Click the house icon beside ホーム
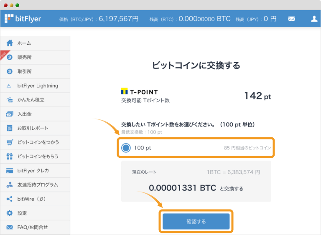Viewport: 321px width, 235px height. point(10,43)
